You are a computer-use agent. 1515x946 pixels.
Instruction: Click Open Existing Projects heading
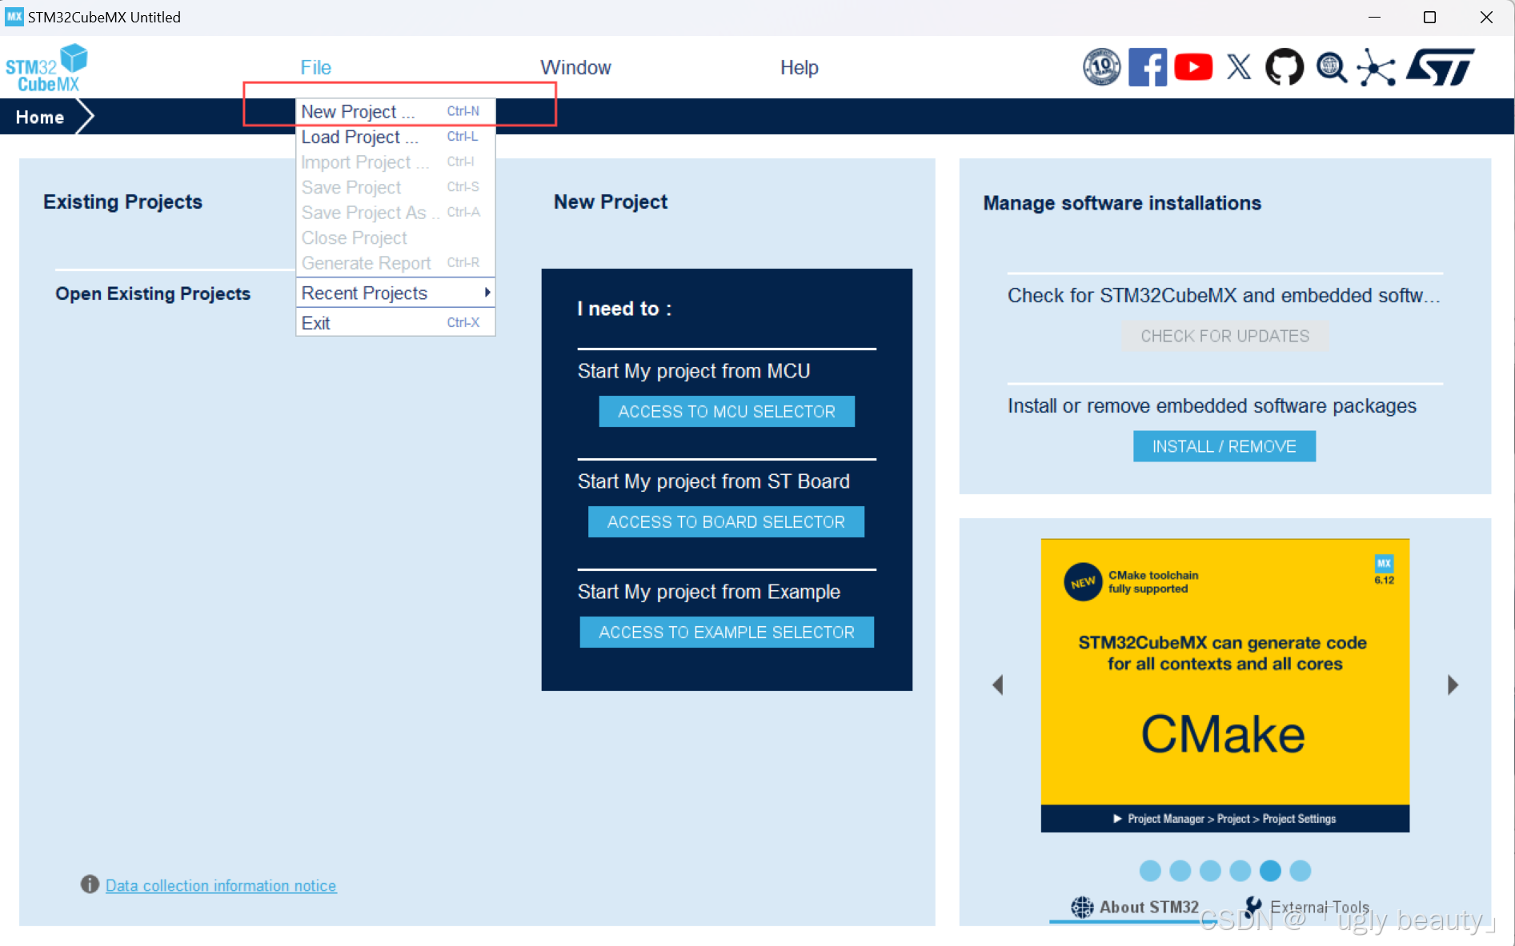(x=153, y=293)
